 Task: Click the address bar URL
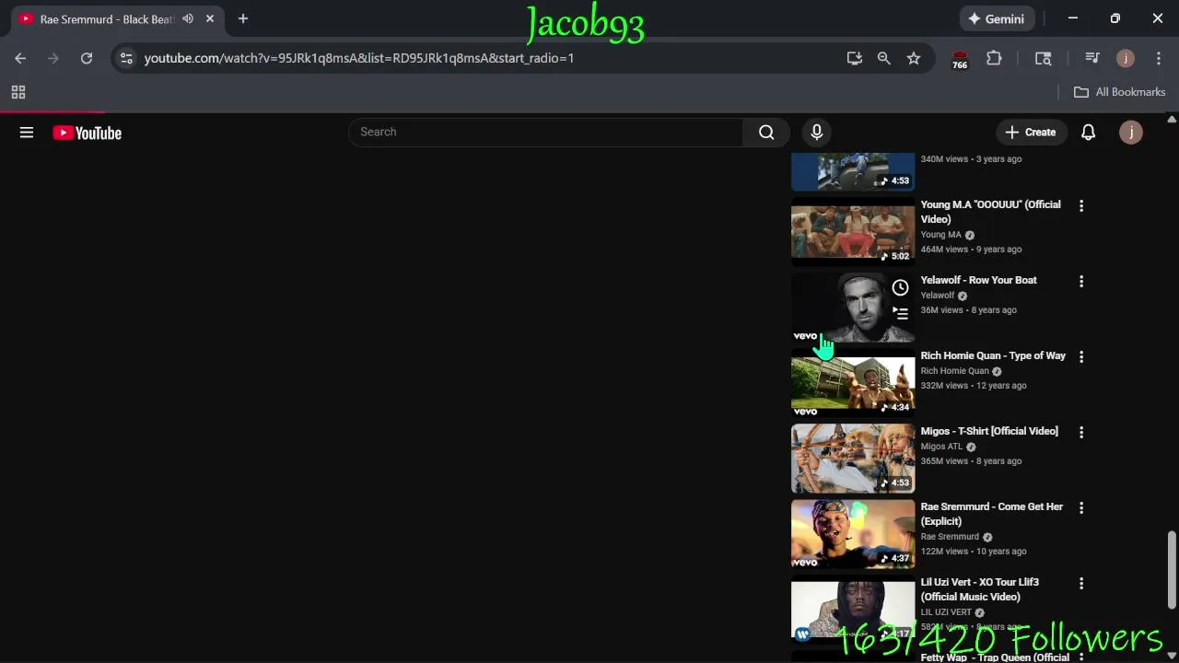359,58
